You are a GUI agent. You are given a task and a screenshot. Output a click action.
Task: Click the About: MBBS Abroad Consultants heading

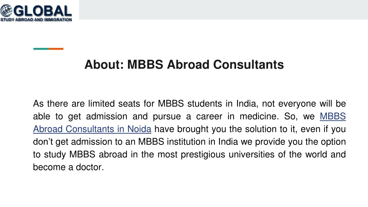[x=184, y=65]
